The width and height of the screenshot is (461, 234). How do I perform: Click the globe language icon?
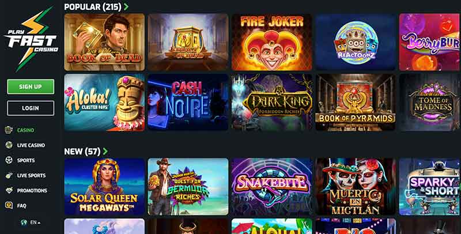pos(24,222)
